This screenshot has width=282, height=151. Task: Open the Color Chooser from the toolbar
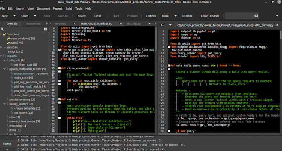210,16
